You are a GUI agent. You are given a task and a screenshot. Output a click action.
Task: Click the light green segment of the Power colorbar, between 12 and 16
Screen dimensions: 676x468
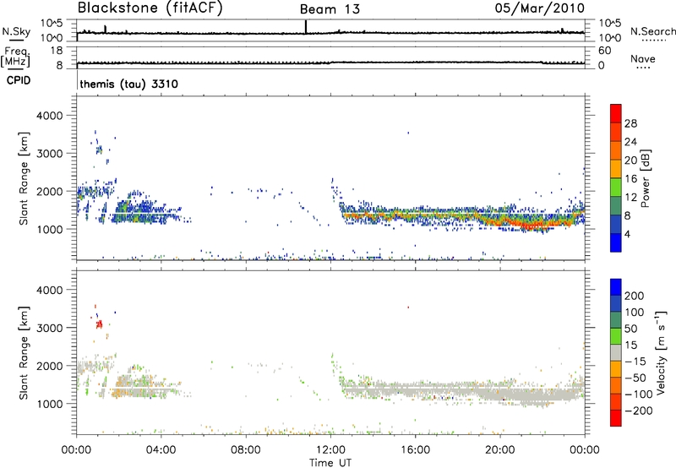[616, 188]
